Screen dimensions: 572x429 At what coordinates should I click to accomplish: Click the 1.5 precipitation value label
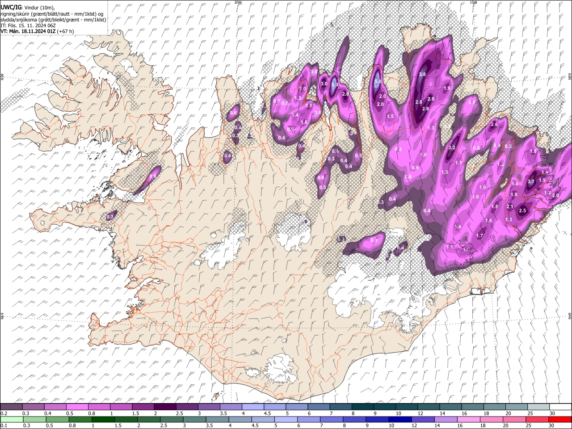tap(390, 116)
